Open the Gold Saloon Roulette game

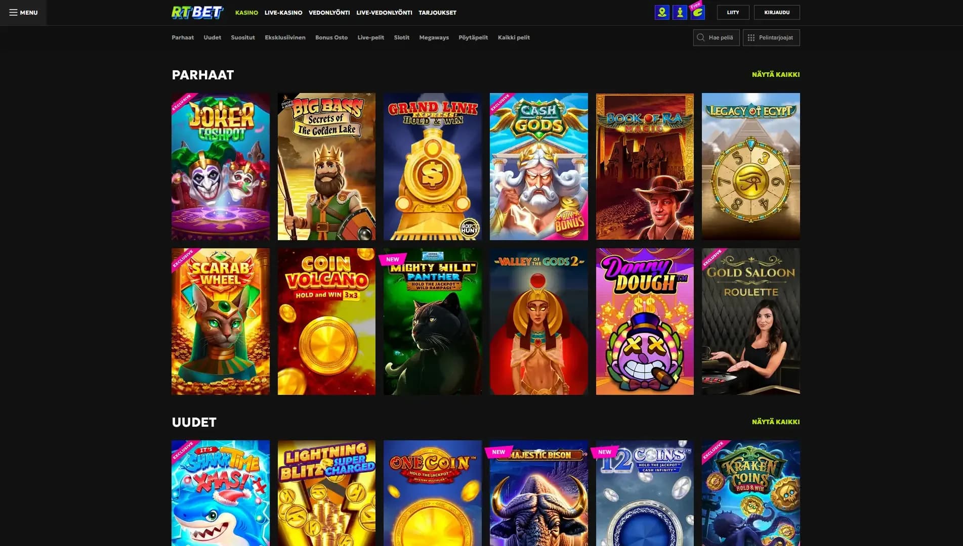751,322
